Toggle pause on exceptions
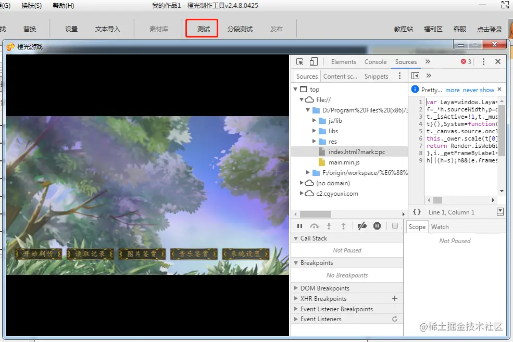Image resolution: width=513 pixels, height=342 pixels. 377,226
